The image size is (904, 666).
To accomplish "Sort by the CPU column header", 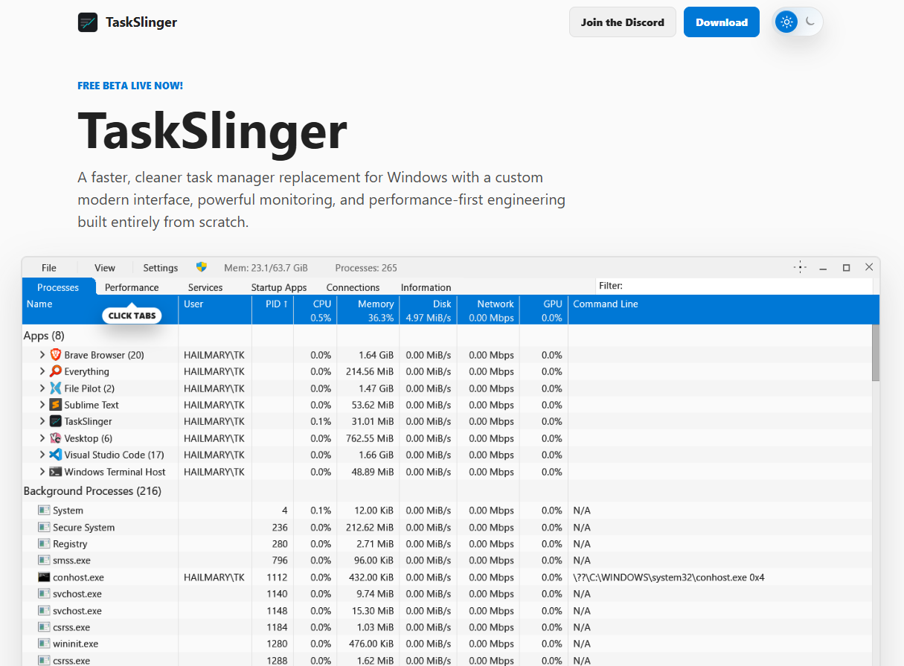I will pos(315,310).
